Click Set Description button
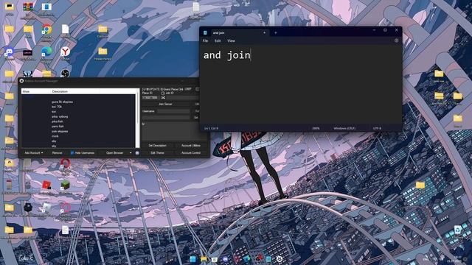The width and height of the screenshot is (472, 265). click(157, 146)
